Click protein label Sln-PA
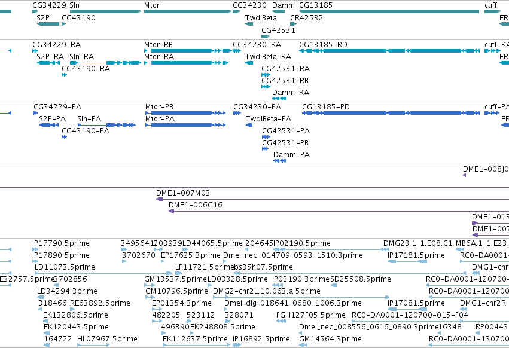Screen dimensions: 509x348 coord(89,119)
